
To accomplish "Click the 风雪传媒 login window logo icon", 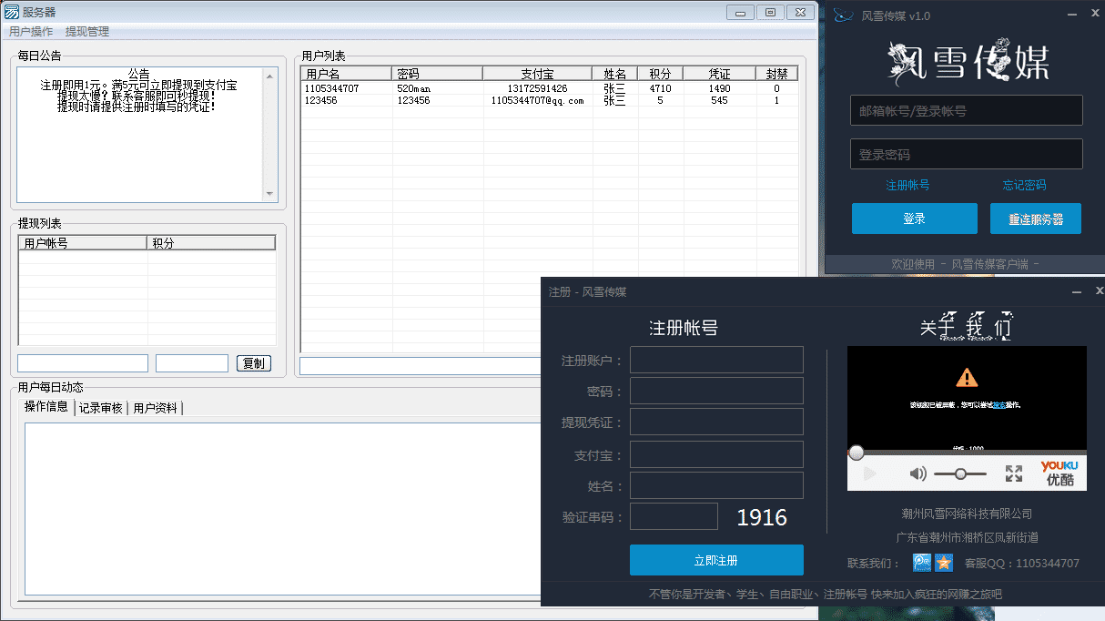I will point(844,15).
